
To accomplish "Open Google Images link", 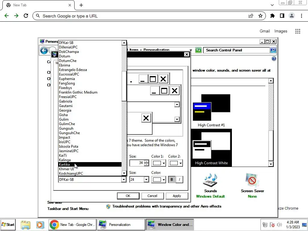I will [x=281, y=31].
